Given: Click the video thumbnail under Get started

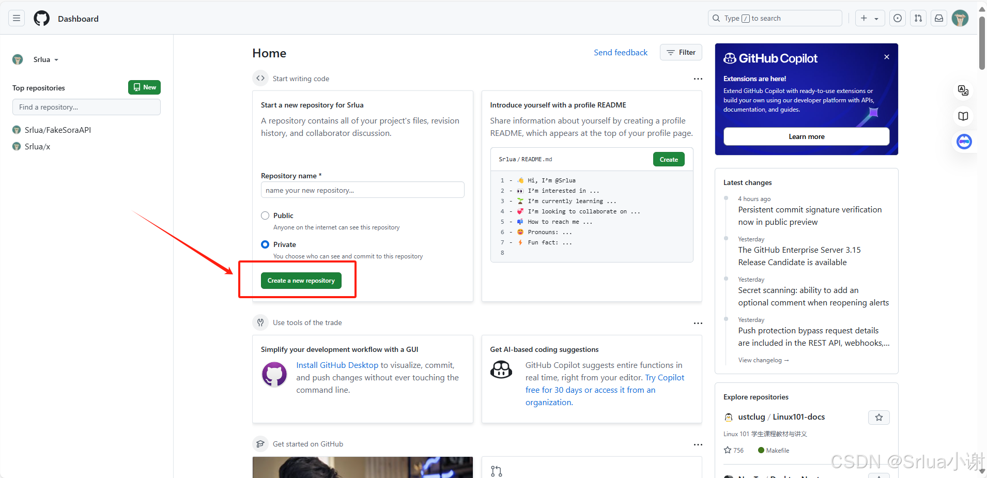Looking at the screenshot, I should tap(363, 467).
